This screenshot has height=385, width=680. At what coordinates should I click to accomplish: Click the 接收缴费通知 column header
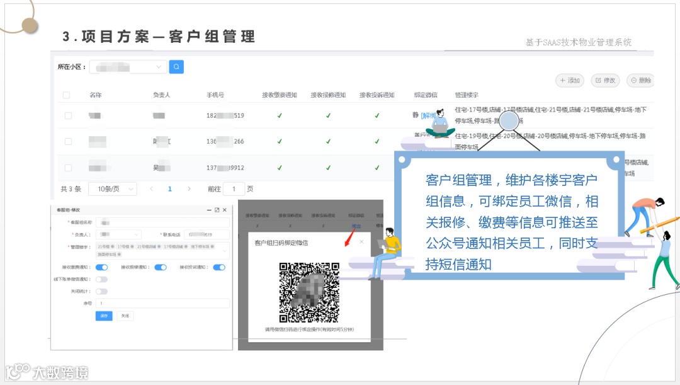(x=280, y=95)
